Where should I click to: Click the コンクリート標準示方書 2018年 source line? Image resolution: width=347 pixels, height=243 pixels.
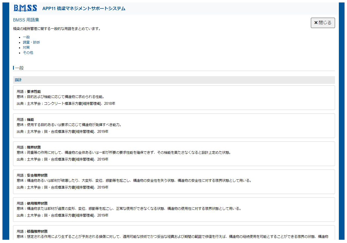tap(66, 104)
